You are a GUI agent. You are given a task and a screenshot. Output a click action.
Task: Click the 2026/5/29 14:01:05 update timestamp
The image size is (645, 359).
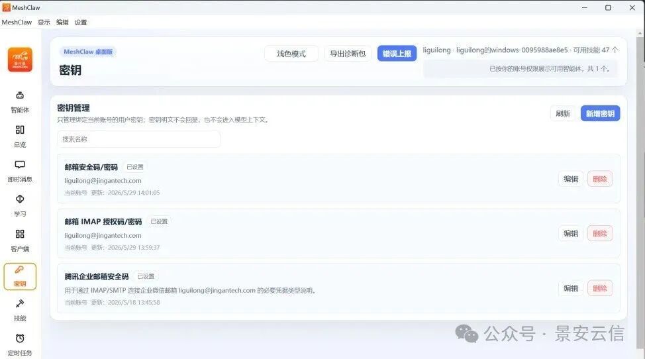134,193
